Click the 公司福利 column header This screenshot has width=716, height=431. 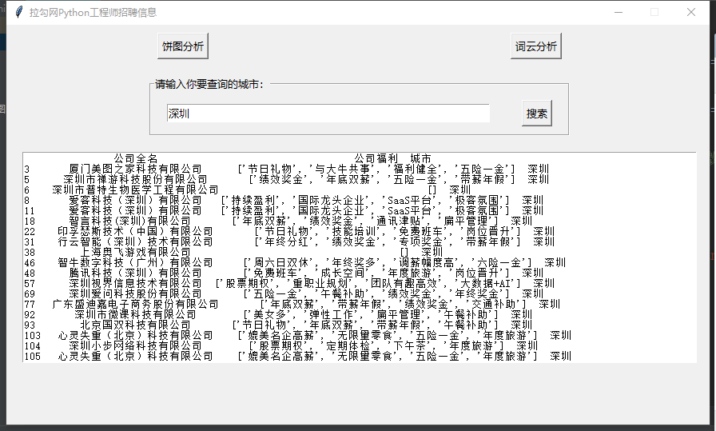pos(376,158)
